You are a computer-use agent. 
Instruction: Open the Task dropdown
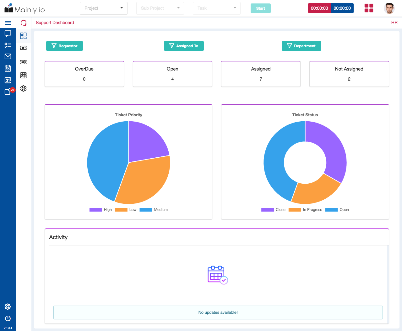pyautogui.click(x=217, y=8)
